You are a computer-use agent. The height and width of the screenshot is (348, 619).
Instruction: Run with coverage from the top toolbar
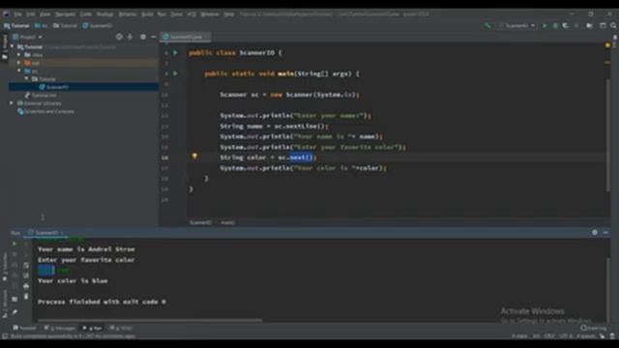tap(565, 26)
